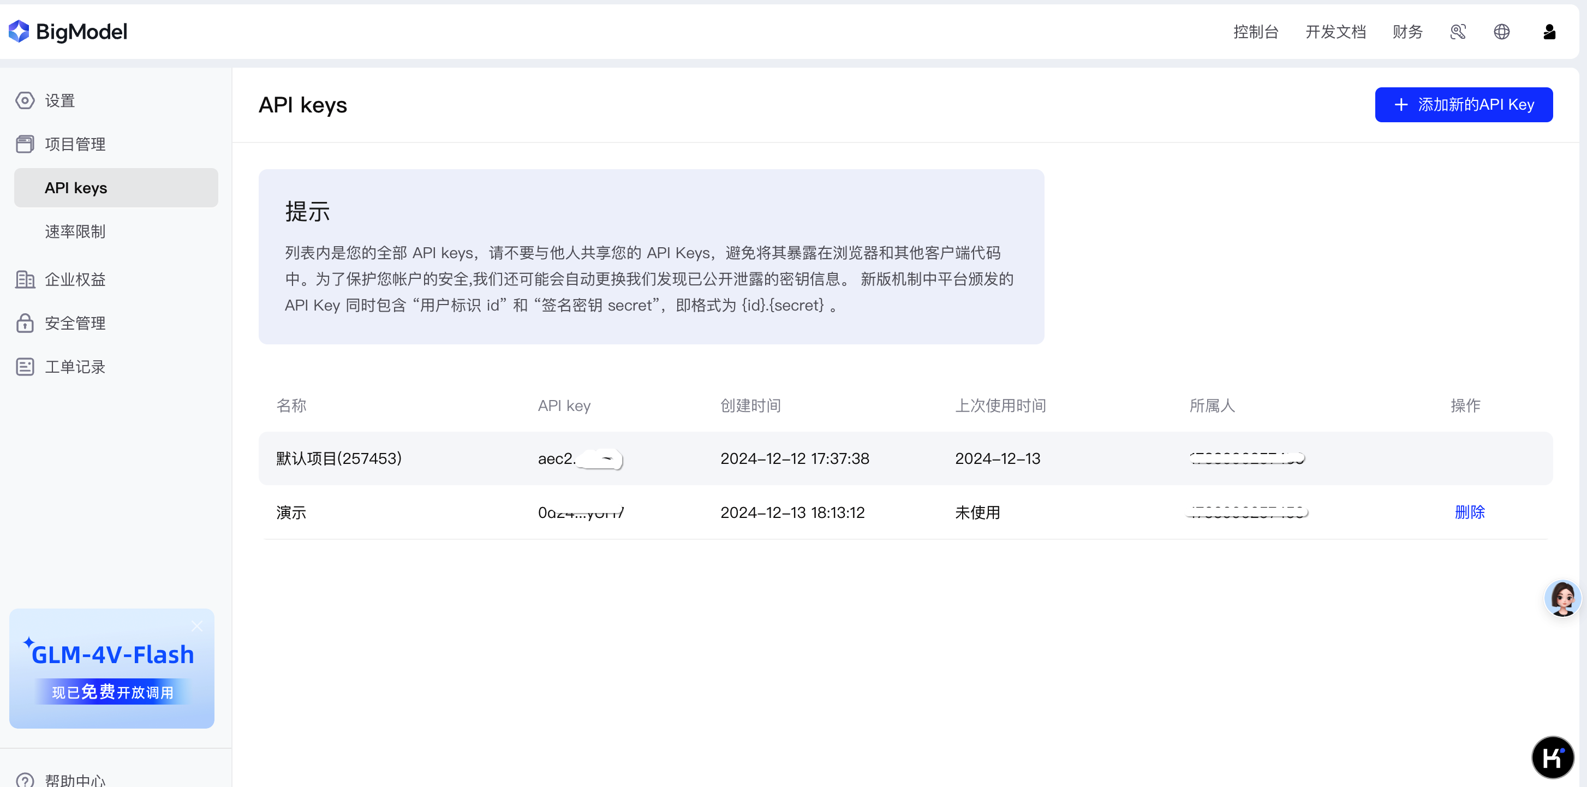Viewport: 1587px width, 787px height.
Task: Click 添加新的API Key button
Action: click(x=1463, y=105)
